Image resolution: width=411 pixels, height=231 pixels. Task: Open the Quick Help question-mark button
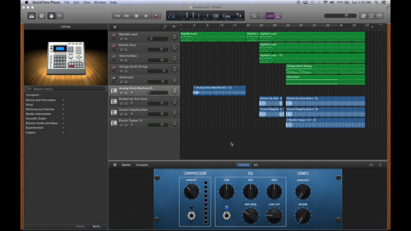[41, 16]
